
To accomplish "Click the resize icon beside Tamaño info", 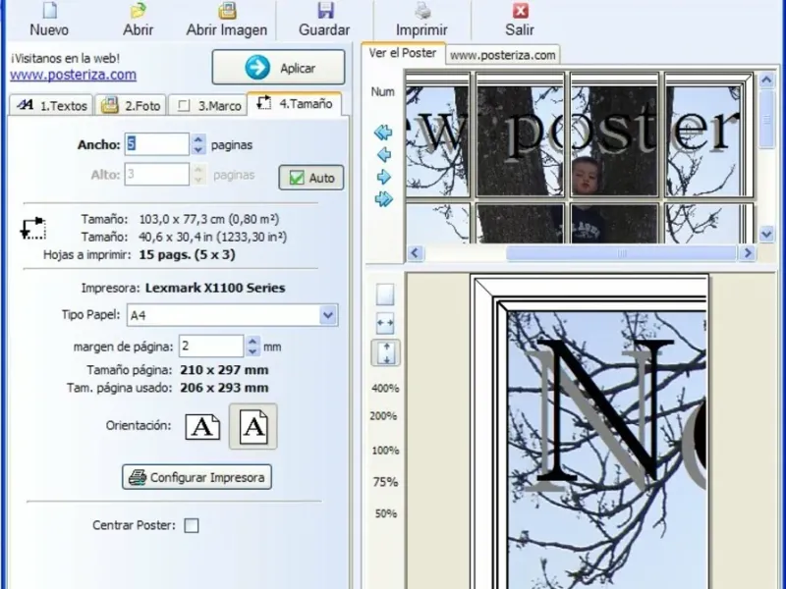I will click(x=33, y=229).
